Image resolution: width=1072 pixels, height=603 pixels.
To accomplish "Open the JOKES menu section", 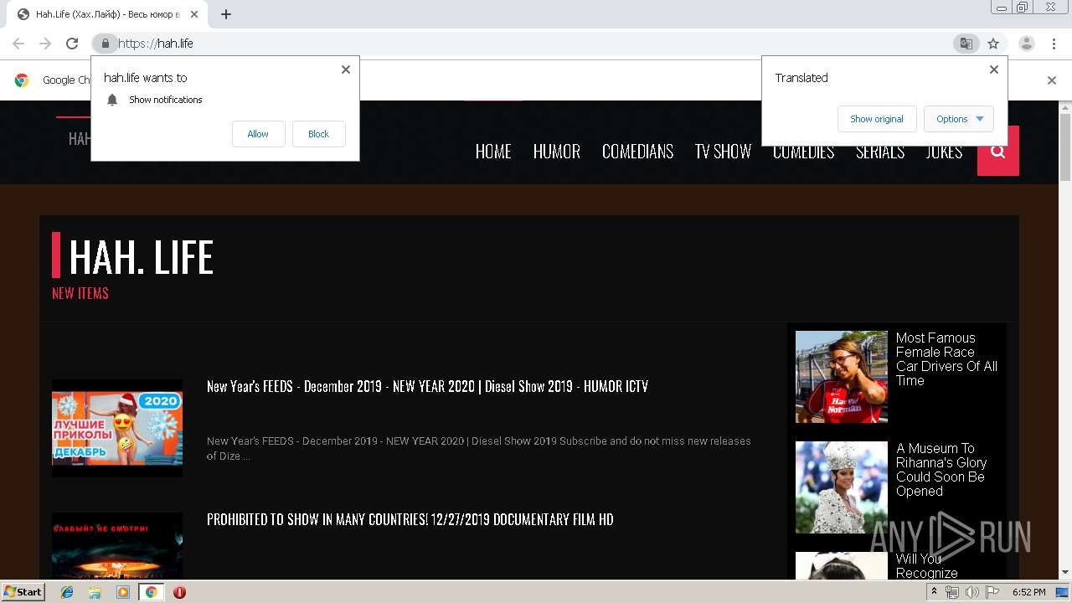I will 944,152.
